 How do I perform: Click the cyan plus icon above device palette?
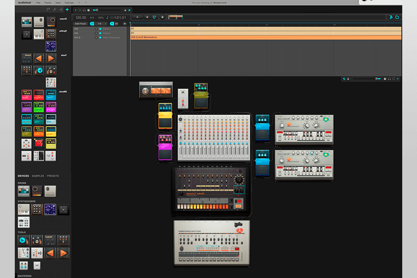[67, 9]
